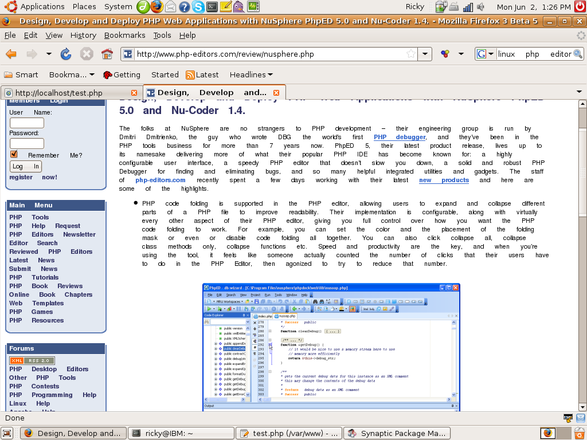Click the keyboard indicator icon
Image resolution: width=587 pixels, height=440 pixels.
pos(454,7)
